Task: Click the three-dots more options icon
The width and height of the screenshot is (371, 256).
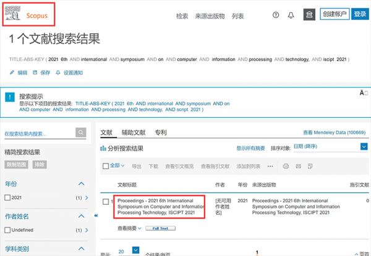Action: [x=270, y=166]
